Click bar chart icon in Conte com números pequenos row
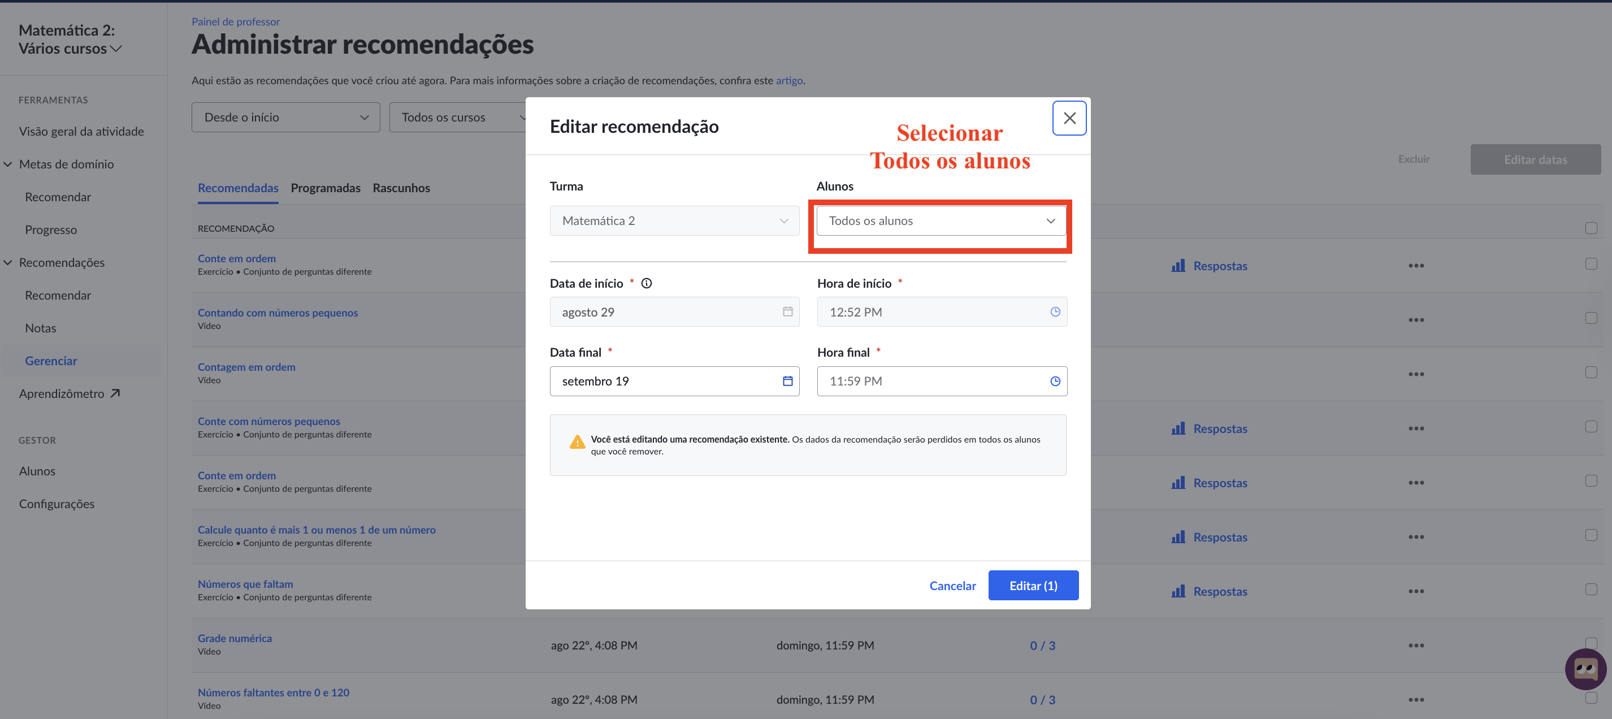This screenshot has width=1612, height=719. point(1178,428)
